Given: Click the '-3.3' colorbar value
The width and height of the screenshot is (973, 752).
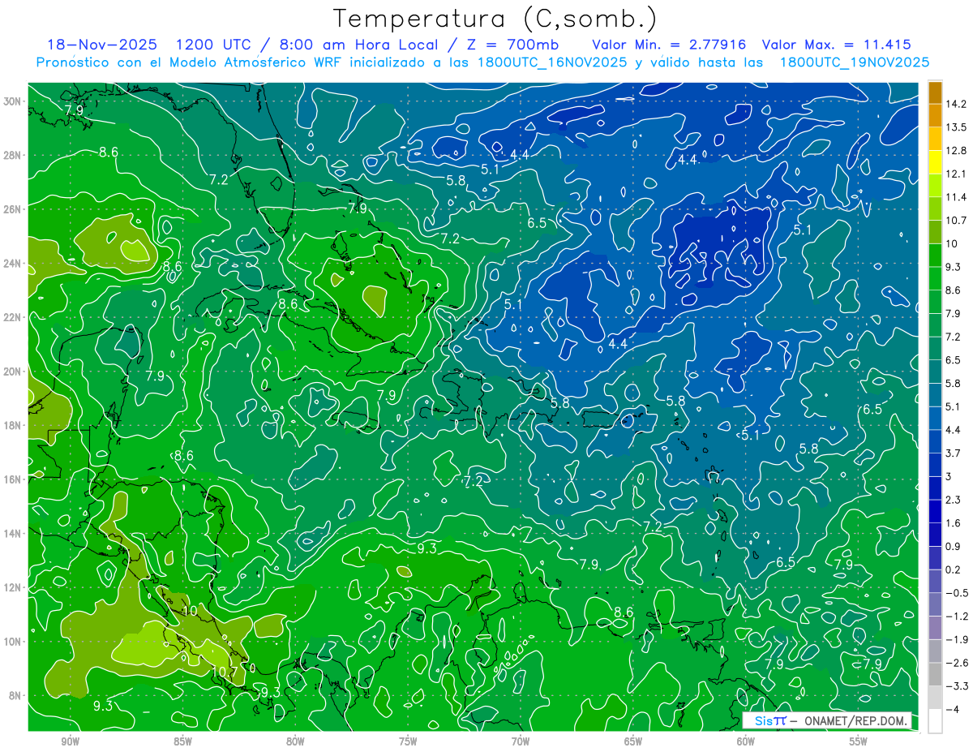Looking at the screenshot, I should 956,686.
